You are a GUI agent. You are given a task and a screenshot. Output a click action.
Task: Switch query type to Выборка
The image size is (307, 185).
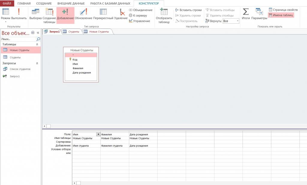point(35,14)
